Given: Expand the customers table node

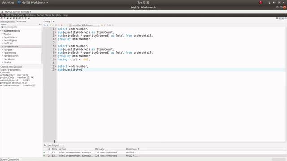Looking at the screenshot, I should tap(2, 37).
